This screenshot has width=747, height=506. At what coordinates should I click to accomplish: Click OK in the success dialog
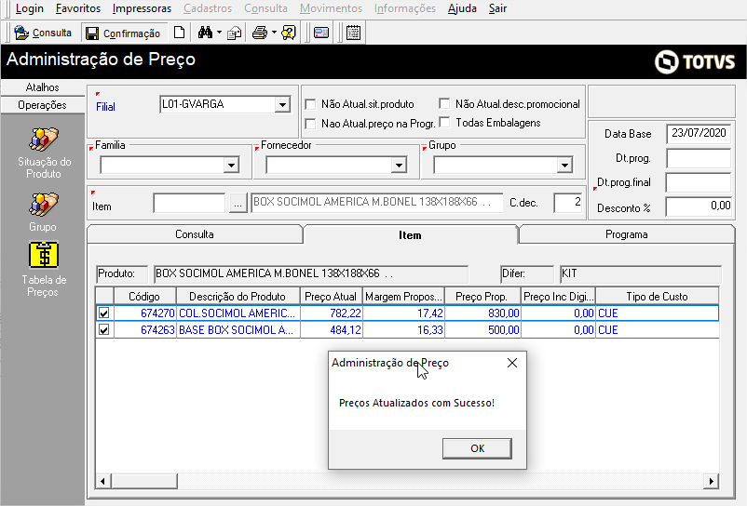477,448
